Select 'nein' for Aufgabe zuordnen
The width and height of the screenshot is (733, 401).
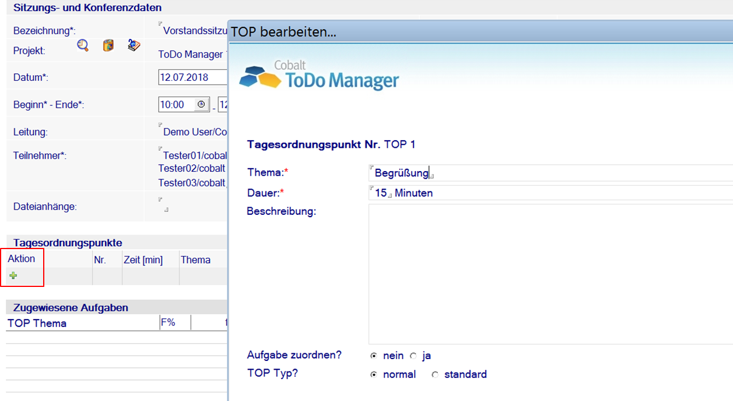pos(374,356)
